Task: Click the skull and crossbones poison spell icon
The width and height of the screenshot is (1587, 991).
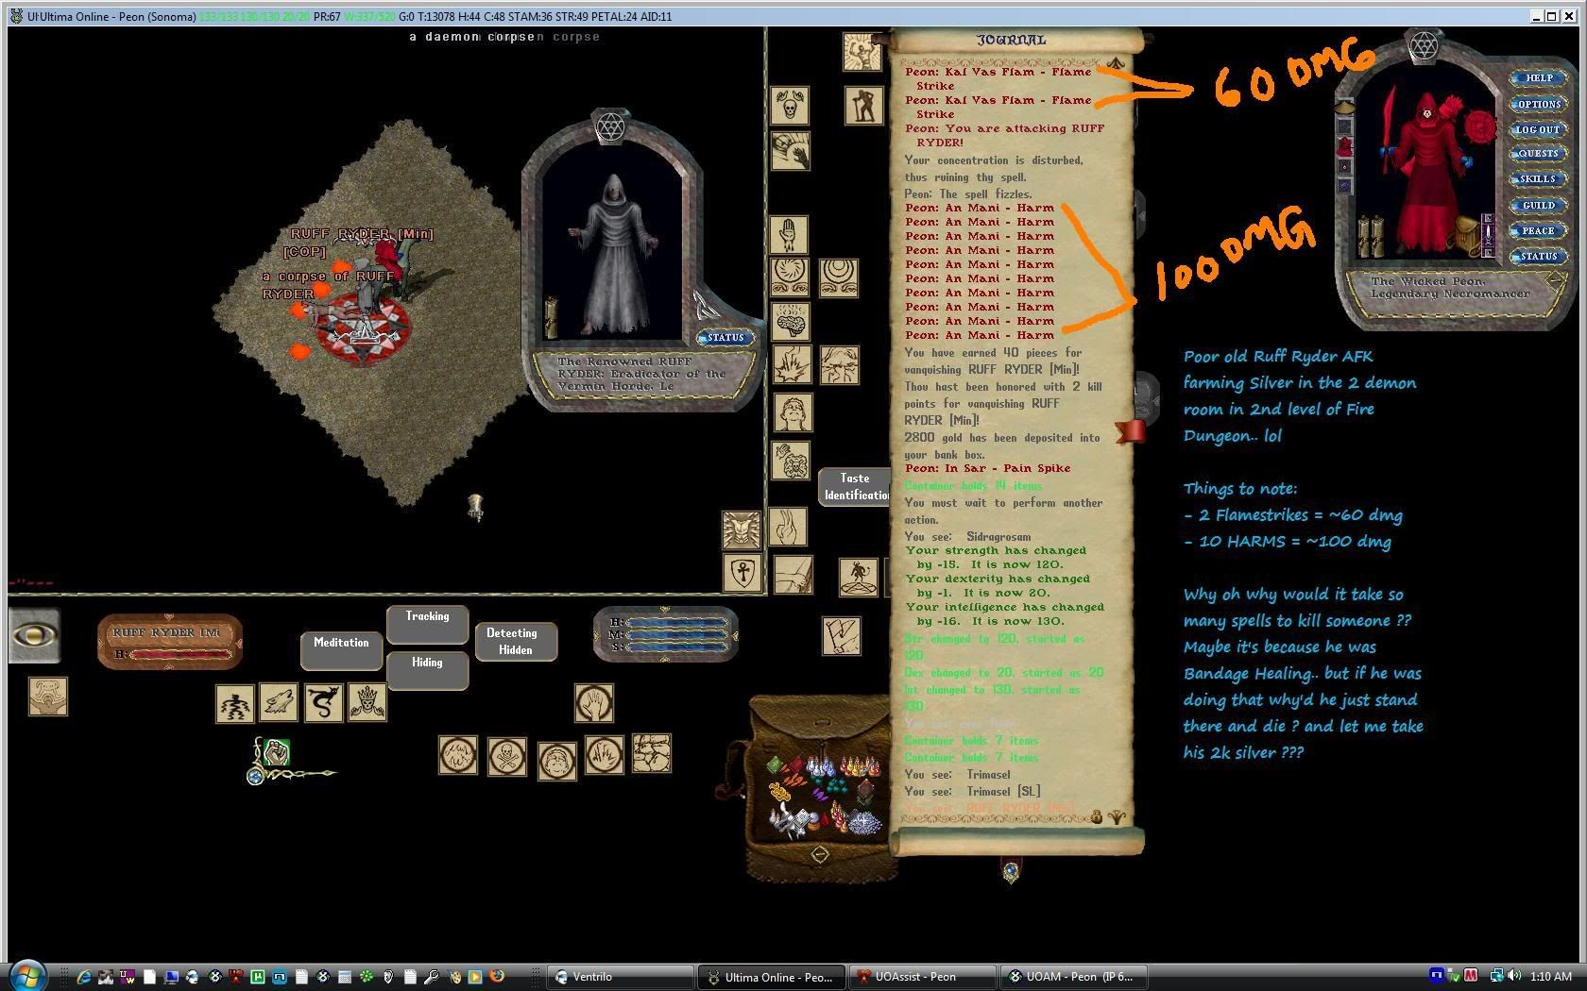Action: tap(507, 757)
